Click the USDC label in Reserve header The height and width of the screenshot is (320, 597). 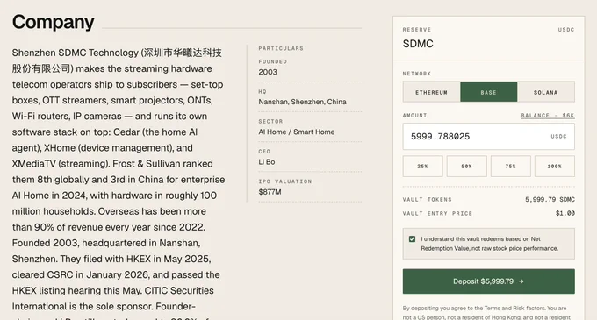[566, 30]
